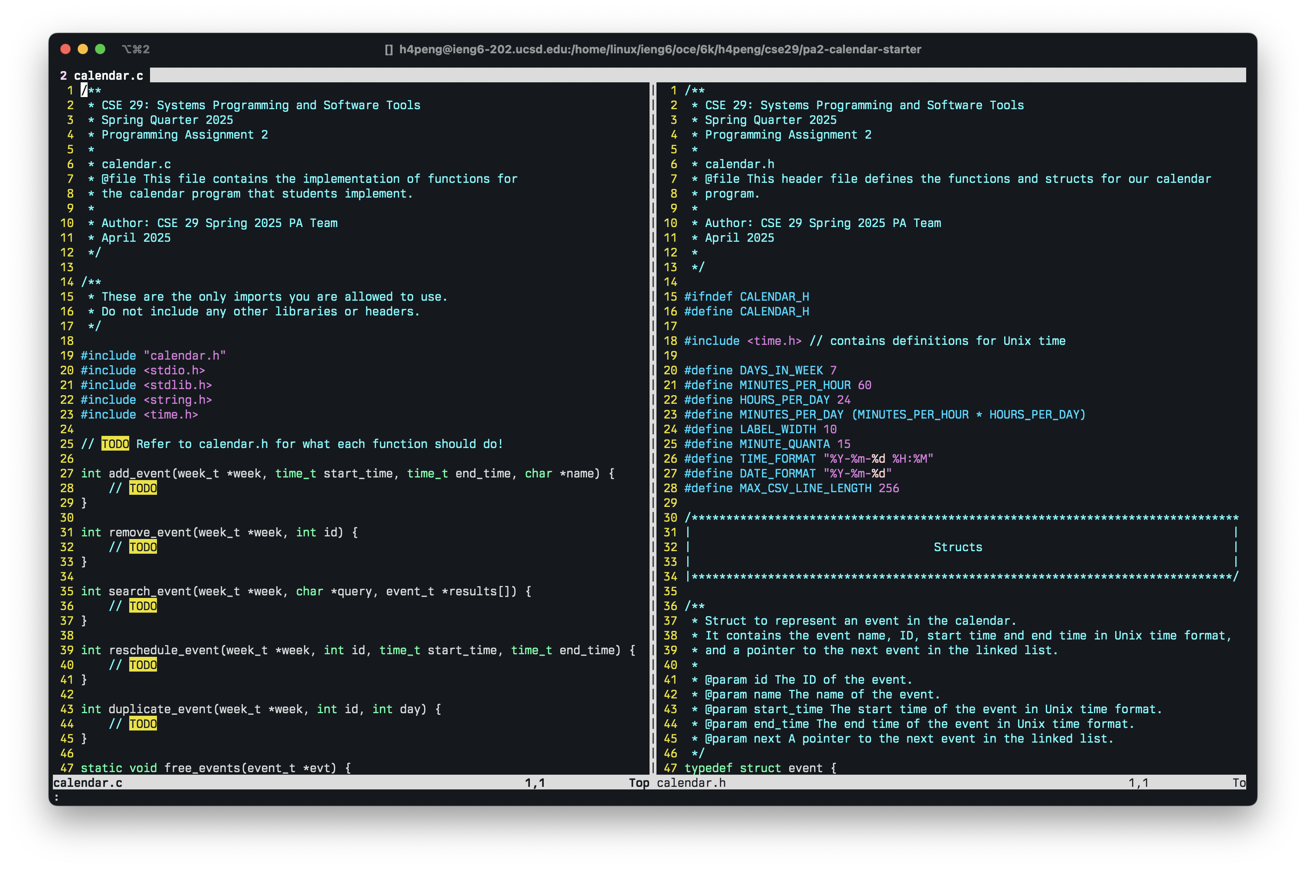1306x870 pixels.
Task: Place cursor on the remove_event function name
Action: [x=150, y=532]
